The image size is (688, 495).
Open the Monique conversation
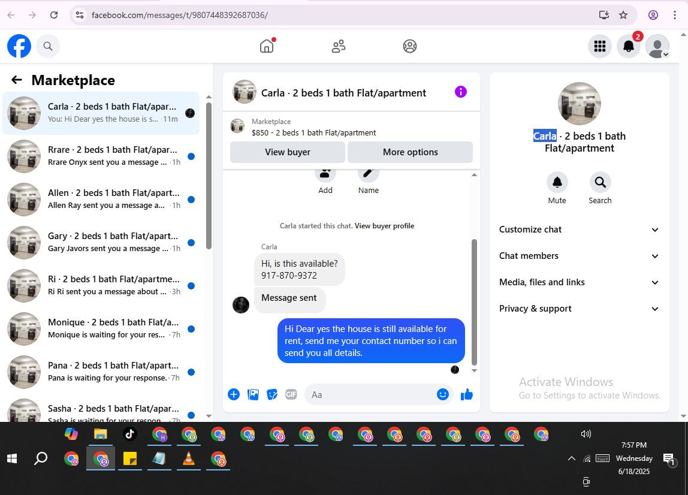click(x=101, y=328)
